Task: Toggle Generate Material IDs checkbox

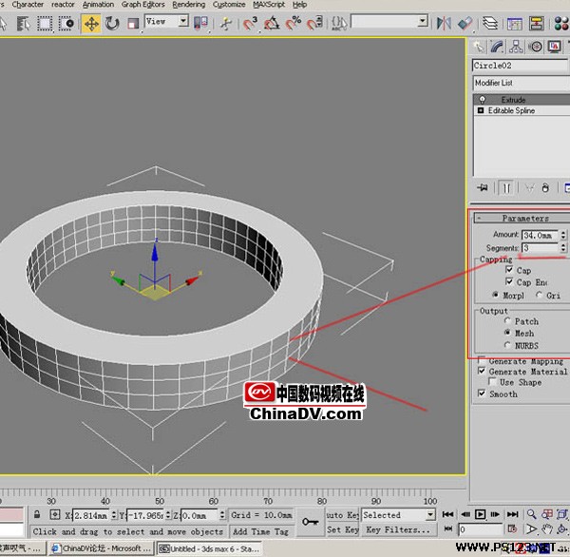Action: (482, 371)
